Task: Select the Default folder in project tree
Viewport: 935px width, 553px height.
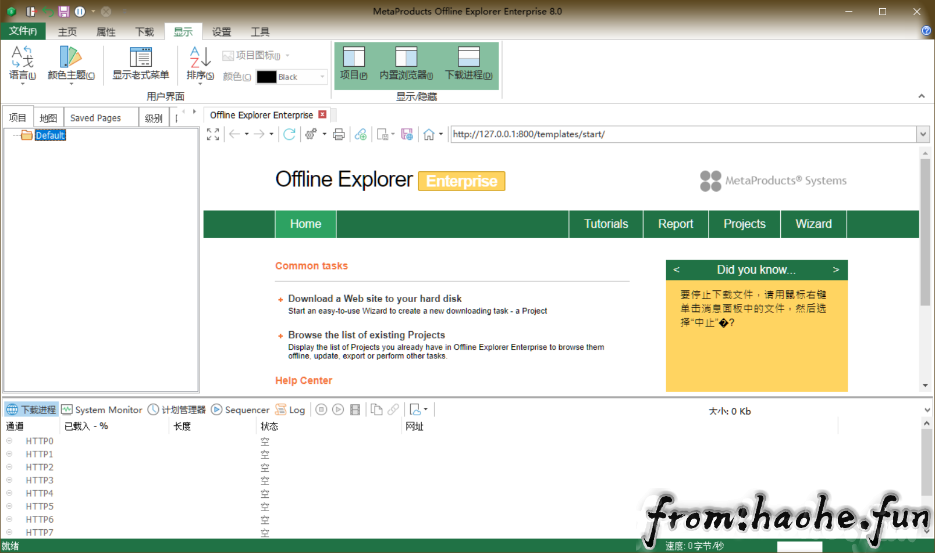Action: 50,135
